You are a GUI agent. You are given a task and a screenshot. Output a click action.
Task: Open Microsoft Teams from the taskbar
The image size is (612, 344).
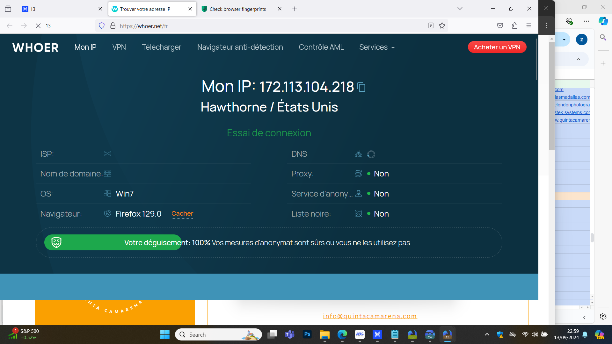290,334
